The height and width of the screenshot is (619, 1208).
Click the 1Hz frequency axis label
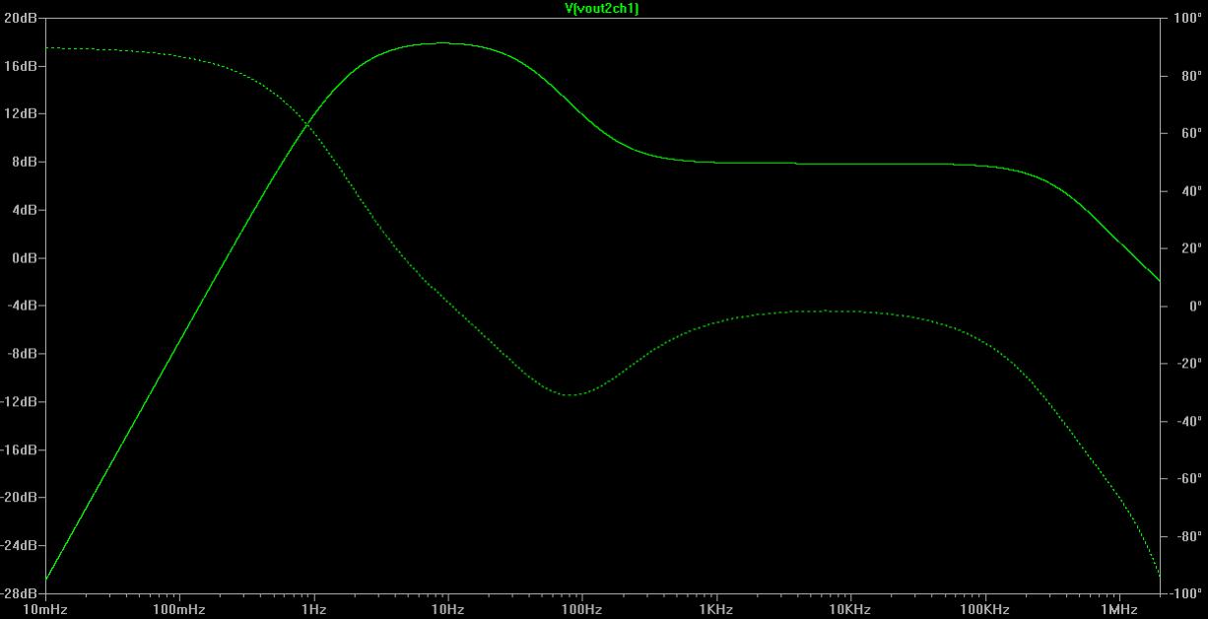314,610
